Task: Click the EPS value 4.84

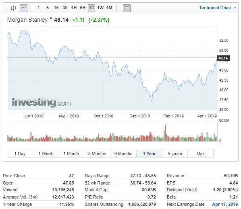Action: coord(234,183)
